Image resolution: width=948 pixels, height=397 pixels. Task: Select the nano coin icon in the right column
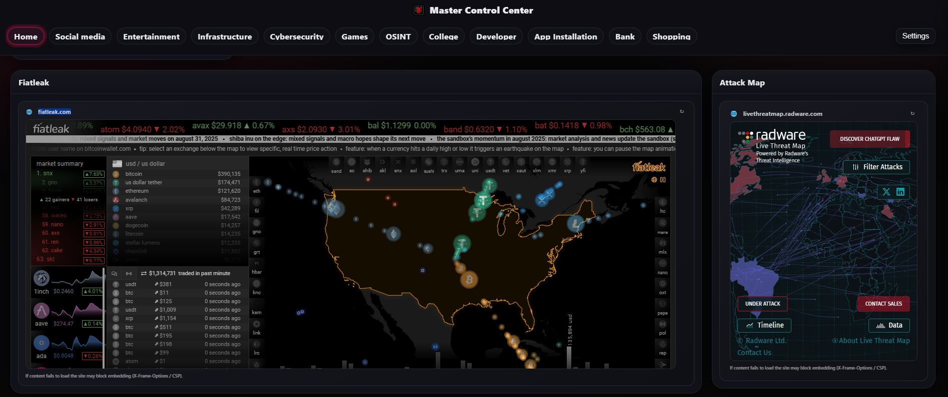pos(662,264)
